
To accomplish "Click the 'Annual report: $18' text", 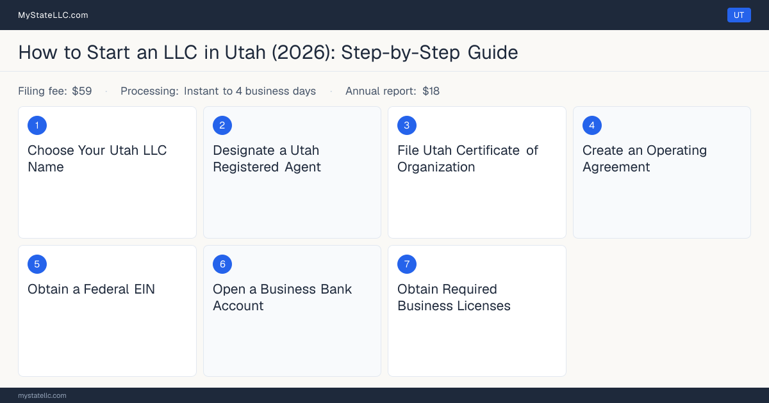I will coord(392,91).
